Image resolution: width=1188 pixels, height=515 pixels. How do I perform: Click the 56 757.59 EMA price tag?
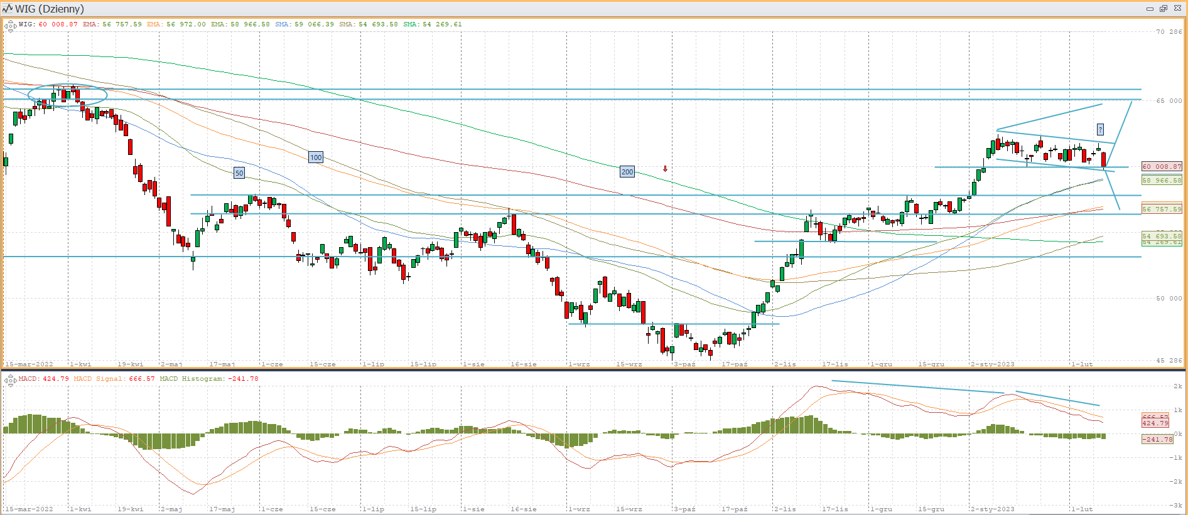point(1162,209)
